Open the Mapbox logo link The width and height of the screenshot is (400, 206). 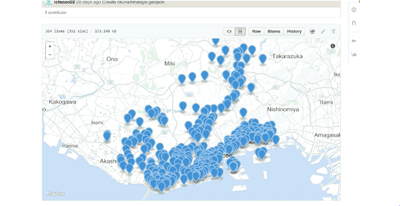(55, 194)
